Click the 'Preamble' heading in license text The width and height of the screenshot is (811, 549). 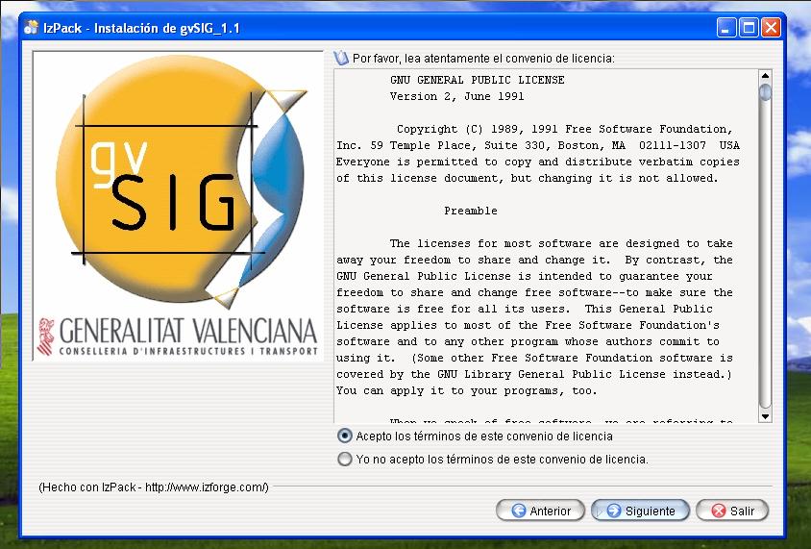pyautogui.click(x=471, y=211)
